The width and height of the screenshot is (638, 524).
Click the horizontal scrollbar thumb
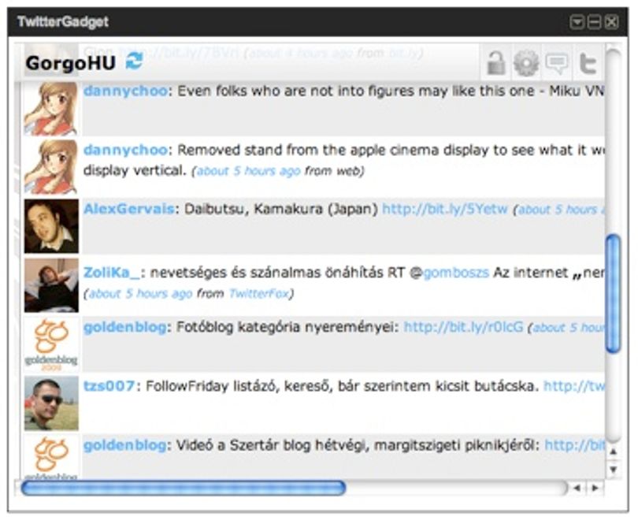tap(184, 488)
